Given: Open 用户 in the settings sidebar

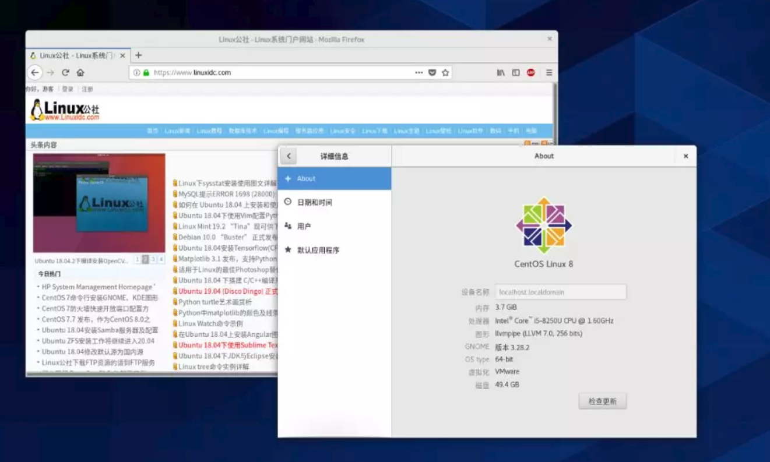Looking at the screenshot, I should tap(335, 226).
